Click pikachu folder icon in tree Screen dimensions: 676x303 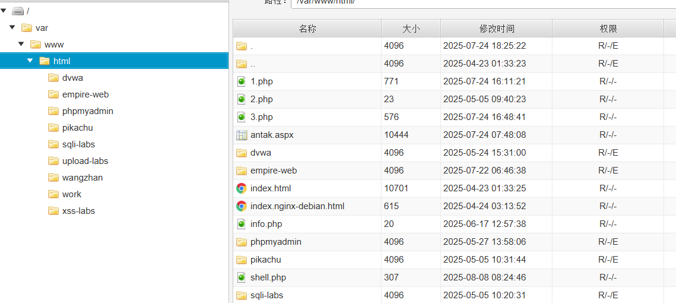coord(53,128)
